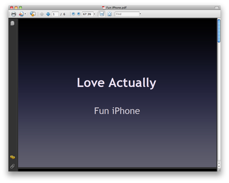Open the Find options dropdown arrow
Image resolution: width=229 pixels, height=183 pixels.
[140, 14]
